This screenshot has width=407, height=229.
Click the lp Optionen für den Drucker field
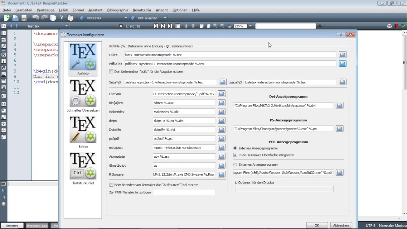tap(284, 189)
